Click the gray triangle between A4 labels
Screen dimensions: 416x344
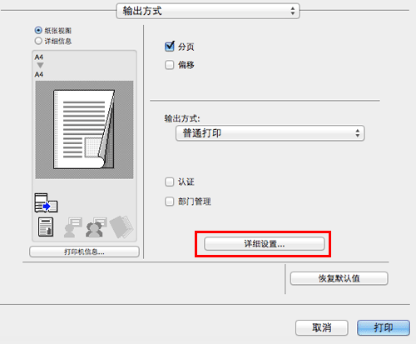(x=40, y=66)
